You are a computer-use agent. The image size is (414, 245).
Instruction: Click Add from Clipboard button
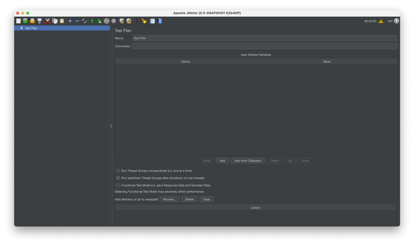click(248, 161)
